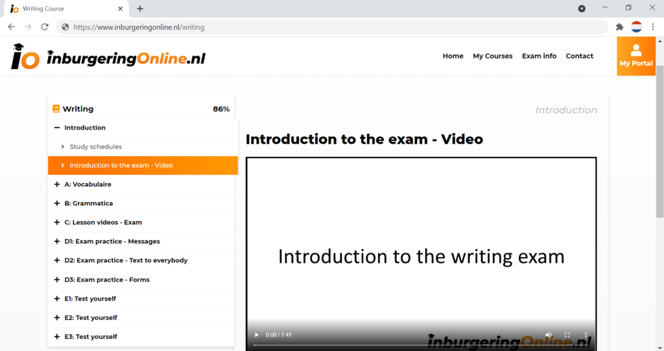This screenshot has width=664, height=351.
Task: Expand E1: Test yourself
Action: point(57,299)
